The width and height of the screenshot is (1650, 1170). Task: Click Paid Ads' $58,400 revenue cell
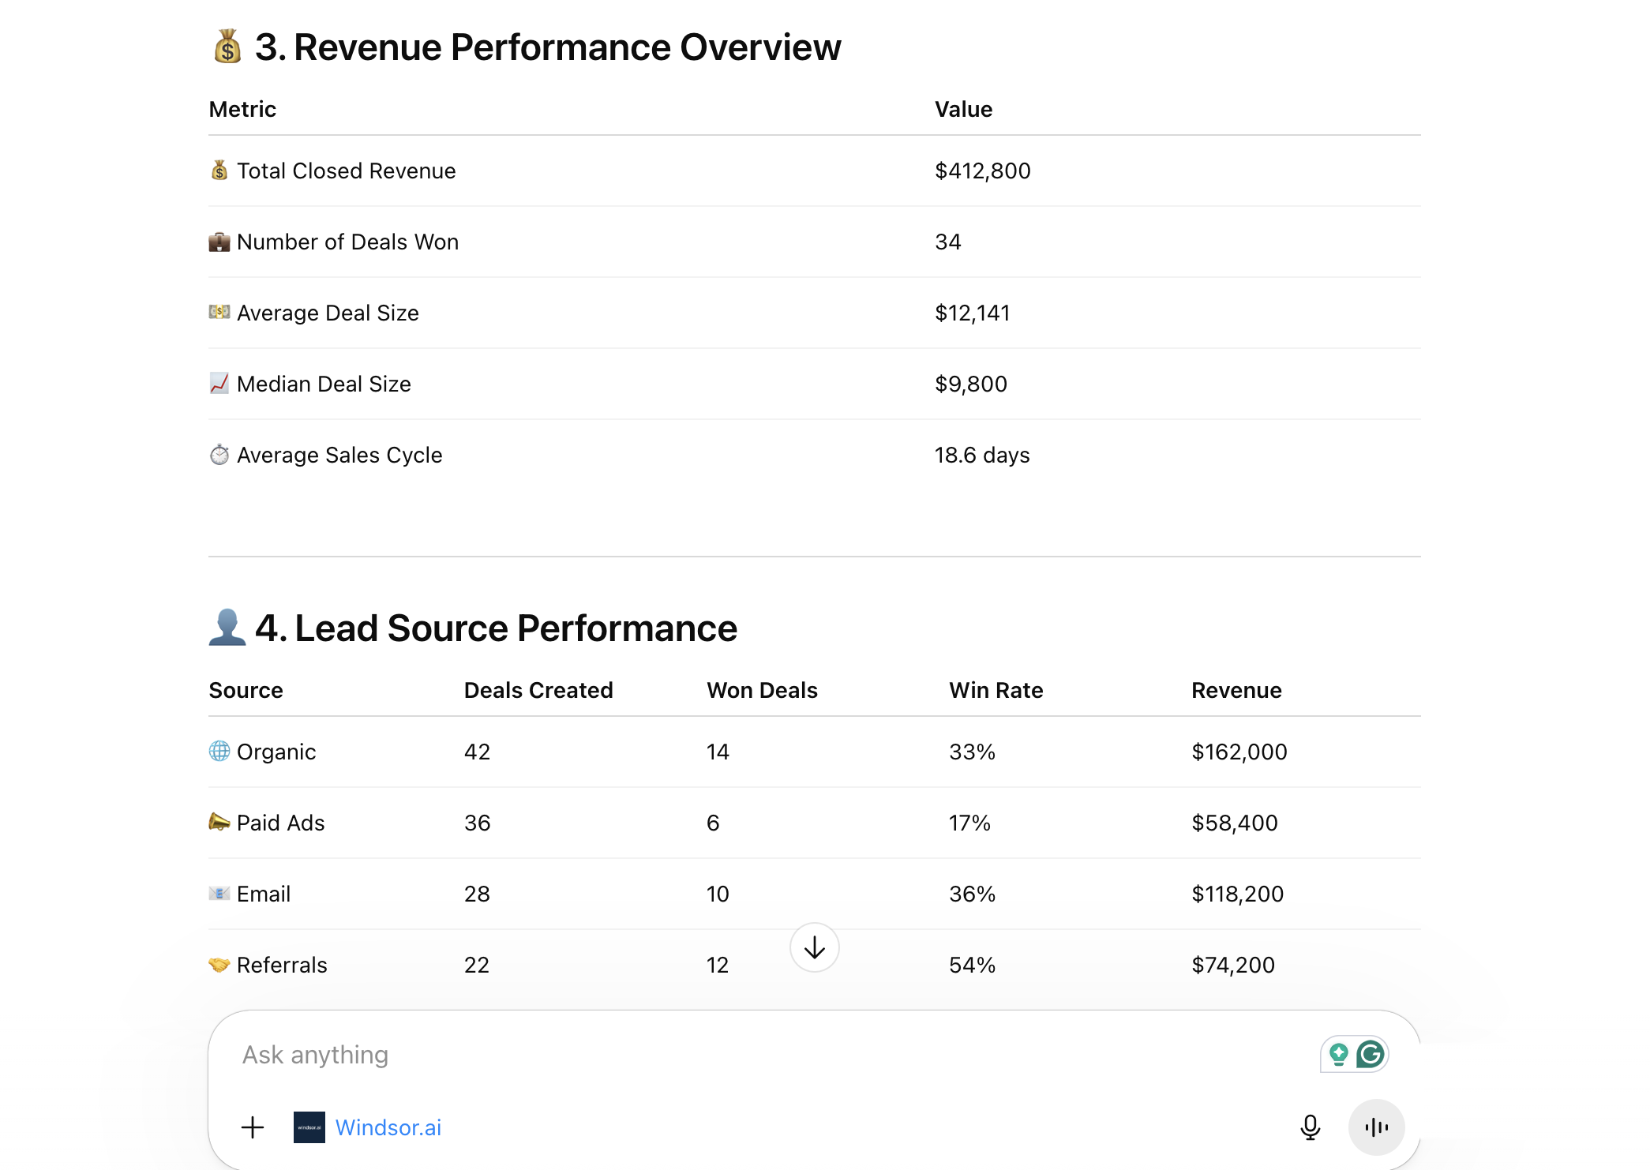click(x=1234, y=823)
